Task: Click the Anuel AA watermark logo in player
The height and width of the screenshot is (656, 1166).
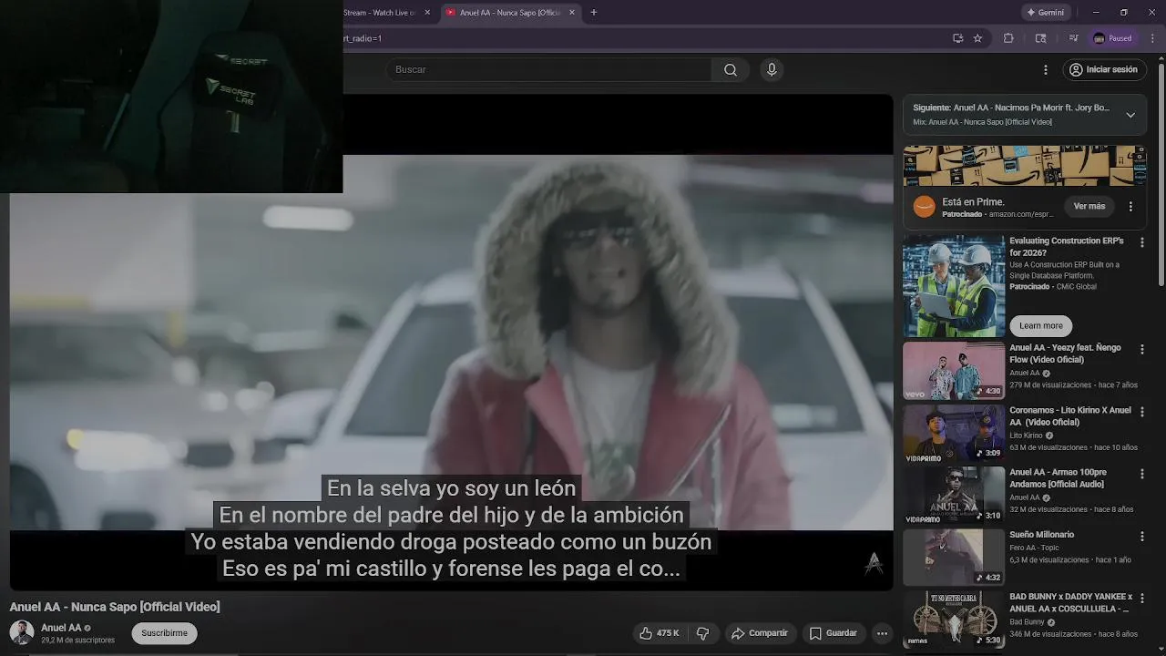Action: (x=874, y=564)
